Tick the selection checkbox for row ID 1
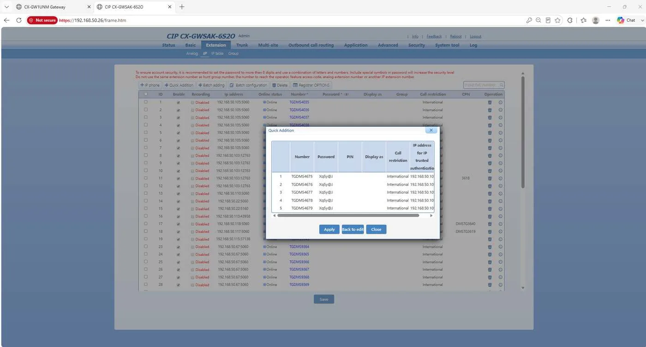The width and height of the screenshot is (646, 347). pyautogui.click(x=146, y=102)
